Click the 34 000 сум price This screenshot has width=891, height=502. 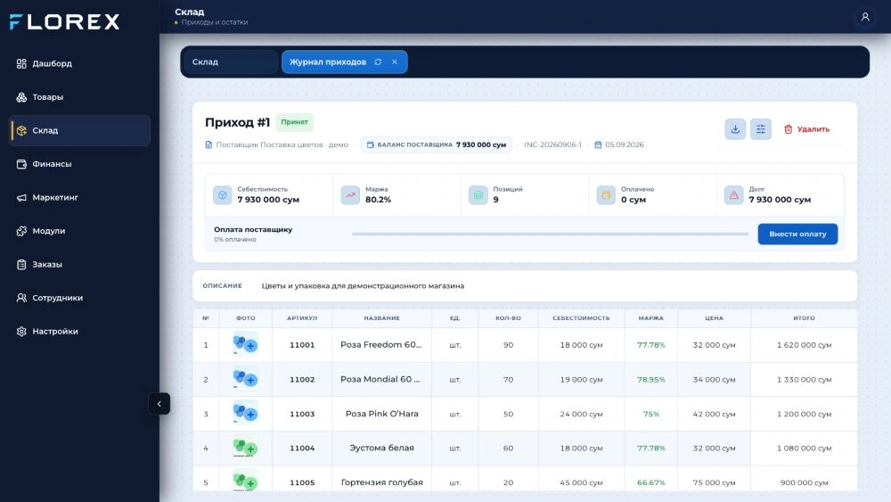[714, 379]
